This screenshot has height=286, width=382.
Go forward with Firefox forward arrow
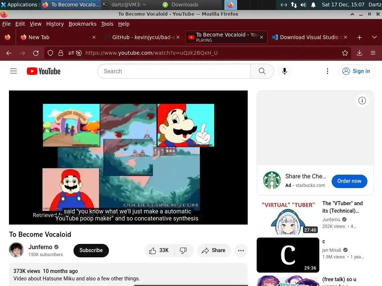click(22, 53)
